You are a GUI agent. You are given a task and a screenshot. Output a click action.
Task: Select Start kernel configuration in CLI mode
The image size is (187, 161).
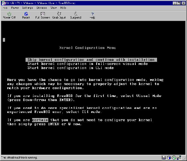click(71, 68)
